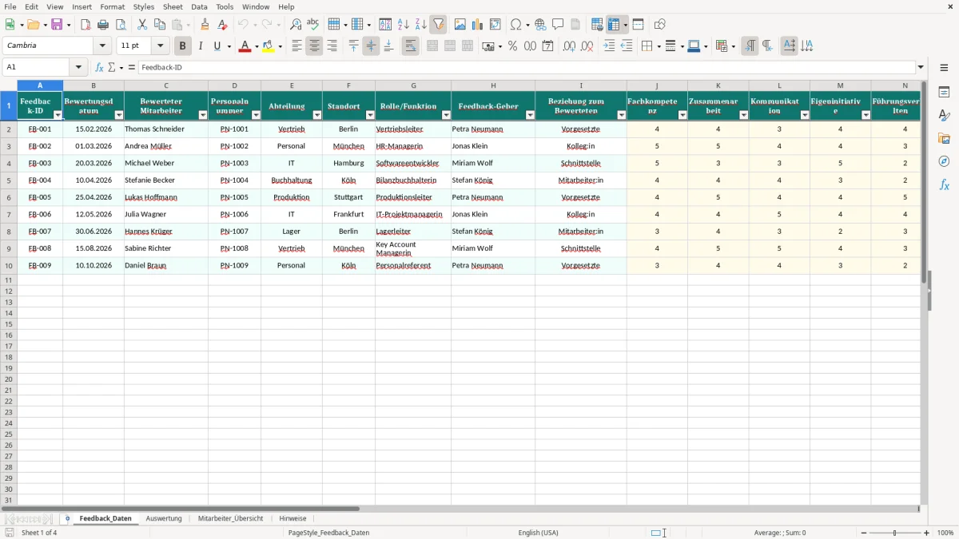The image size is (959, 539).
Task: Insert a hyperlink icon
Action: [540, 25]
